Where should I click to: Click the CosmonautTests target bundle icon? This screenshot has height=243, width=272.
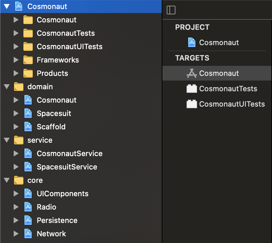(x=191, y=89)
